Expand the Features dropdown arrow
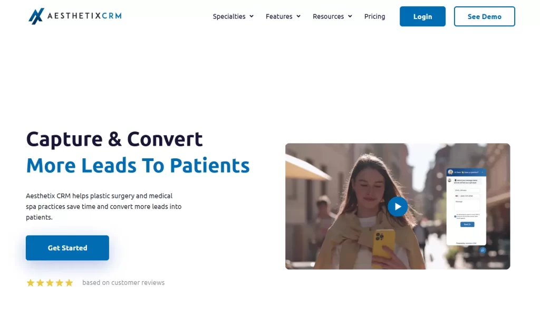This screenshot has height=313, width=540. tap(298, 16)
